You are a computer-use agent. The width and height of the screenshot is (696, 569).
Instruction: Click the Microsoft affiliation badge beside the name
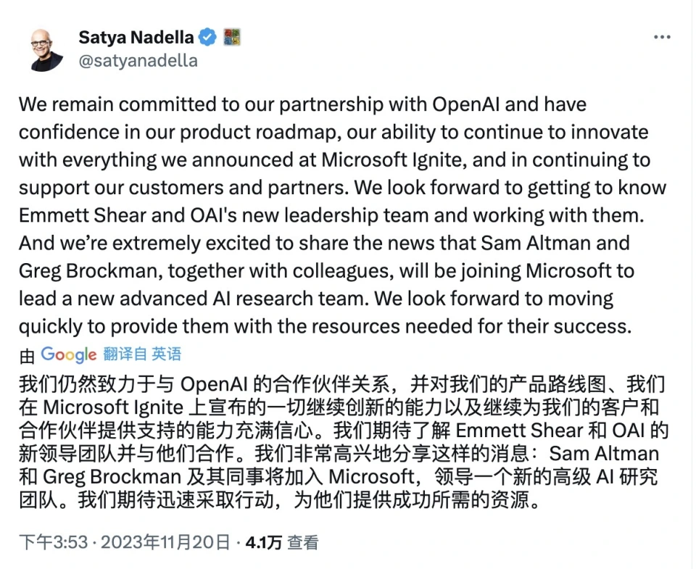(231, 36)
